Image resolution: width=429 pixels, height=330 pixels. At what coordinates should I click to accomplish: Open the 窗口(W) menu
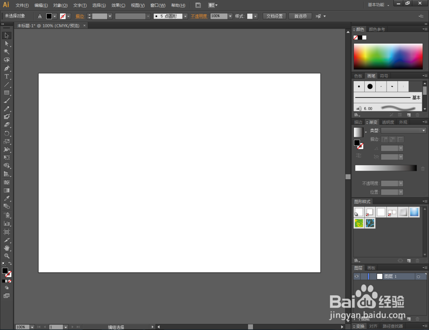158,6
